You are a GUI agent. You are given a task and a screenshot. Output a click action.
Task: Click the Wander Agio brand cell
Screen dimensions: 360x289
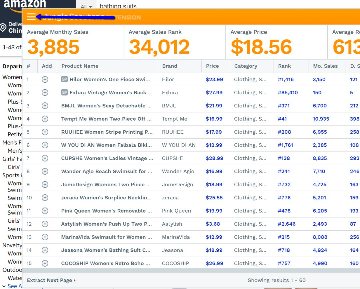[178, 171]
